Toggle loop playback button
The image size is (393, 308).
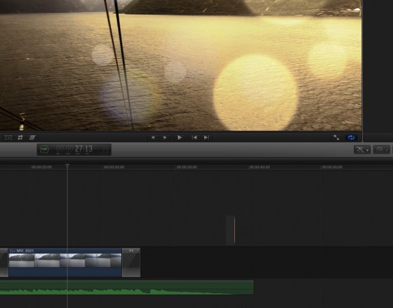point(351,137)
